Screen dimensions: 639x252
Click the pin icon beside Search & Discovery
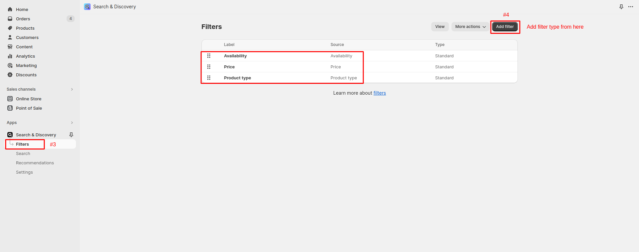71,135
